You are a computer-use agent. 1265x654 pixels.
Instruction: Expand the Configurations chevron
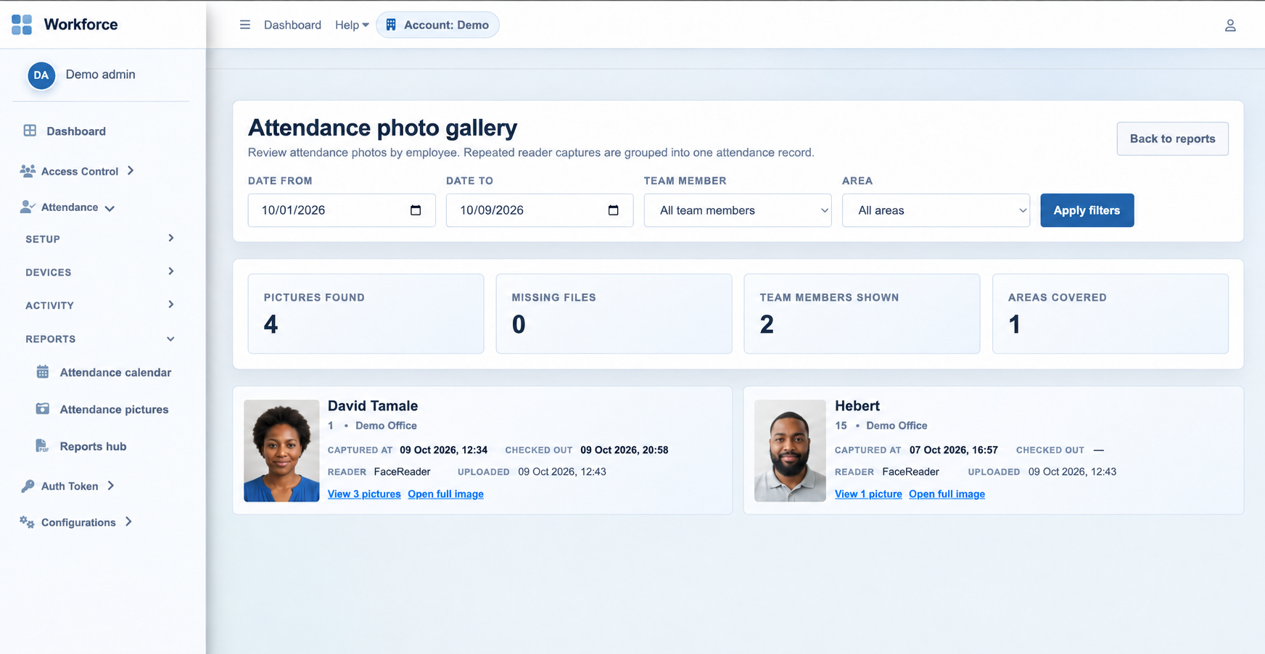pos(128,521)
